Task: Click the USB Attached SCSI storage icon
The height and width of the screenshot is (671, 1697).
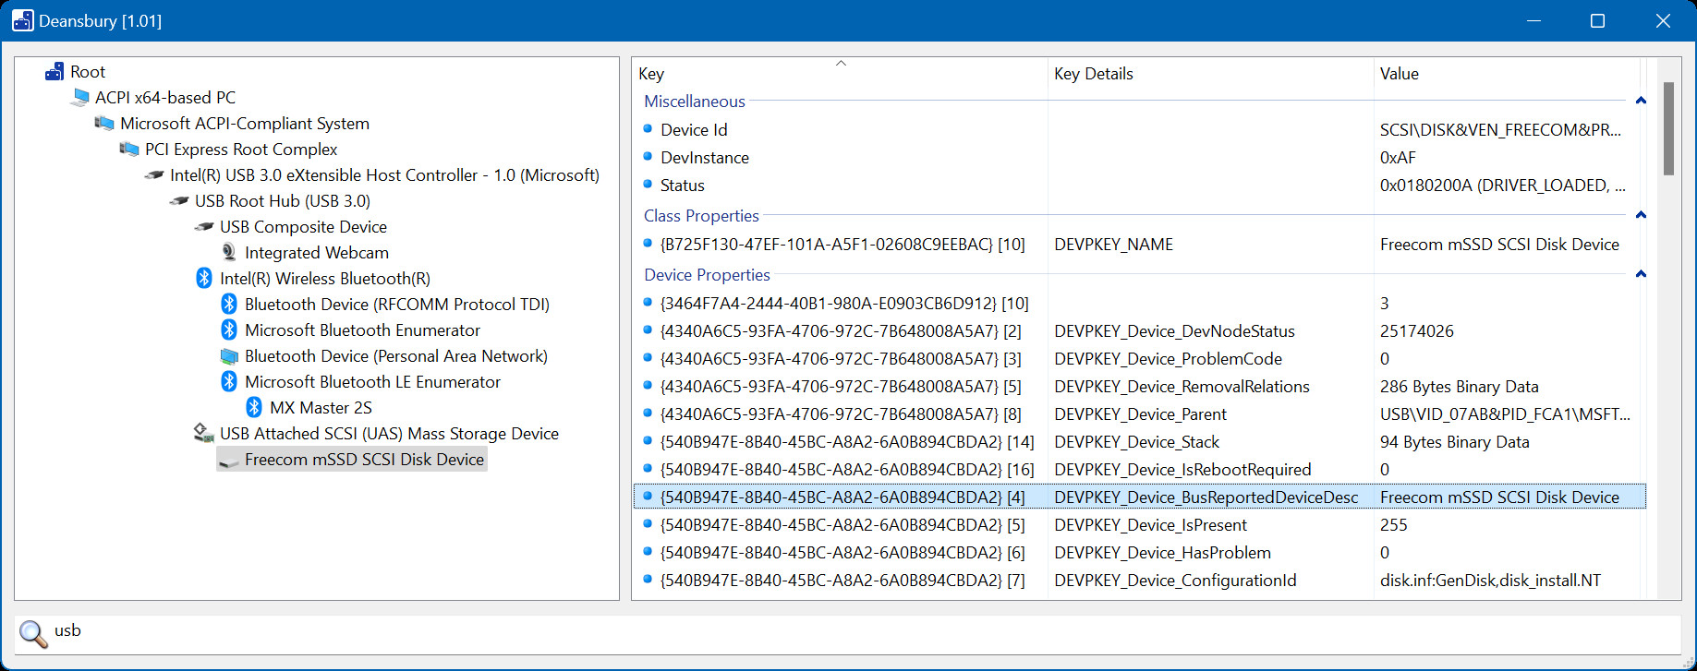Action: click(204, 434)
